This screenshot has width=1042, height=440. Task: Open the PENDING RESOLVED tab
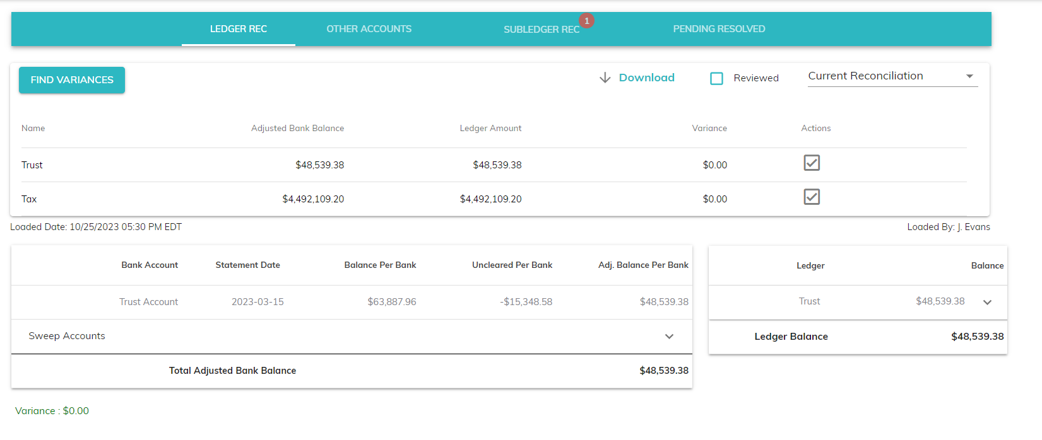coord(719,29)
